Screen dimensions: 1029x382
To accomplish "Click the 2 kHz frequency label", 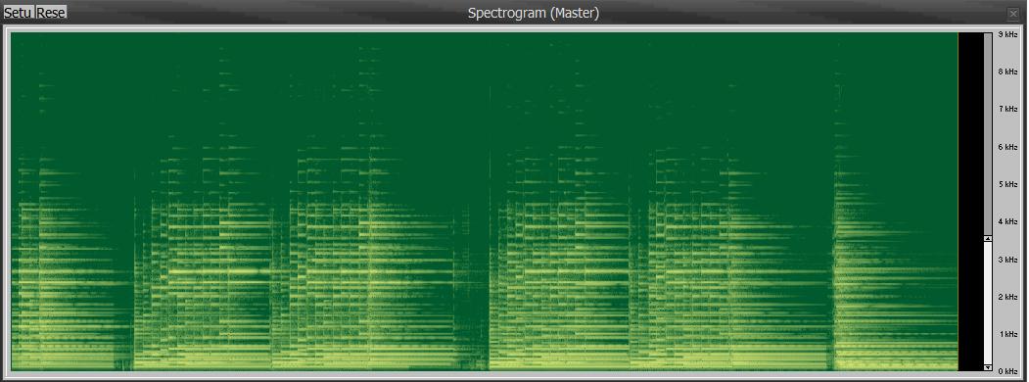I will [x=1007, y=298].
